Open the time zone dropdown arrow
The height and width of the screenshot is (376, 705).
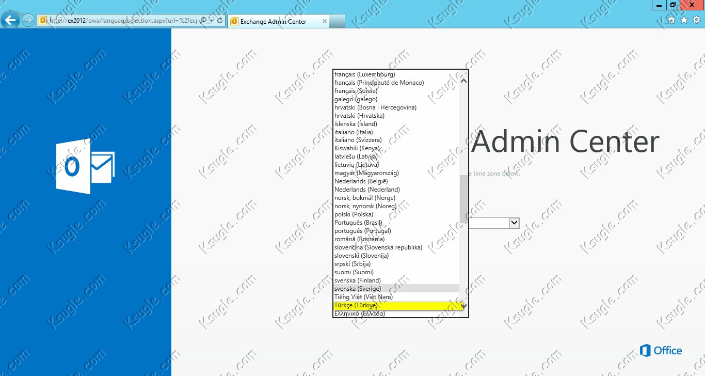coord(514,223)
